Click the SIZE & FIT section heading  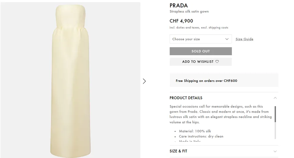178,151
